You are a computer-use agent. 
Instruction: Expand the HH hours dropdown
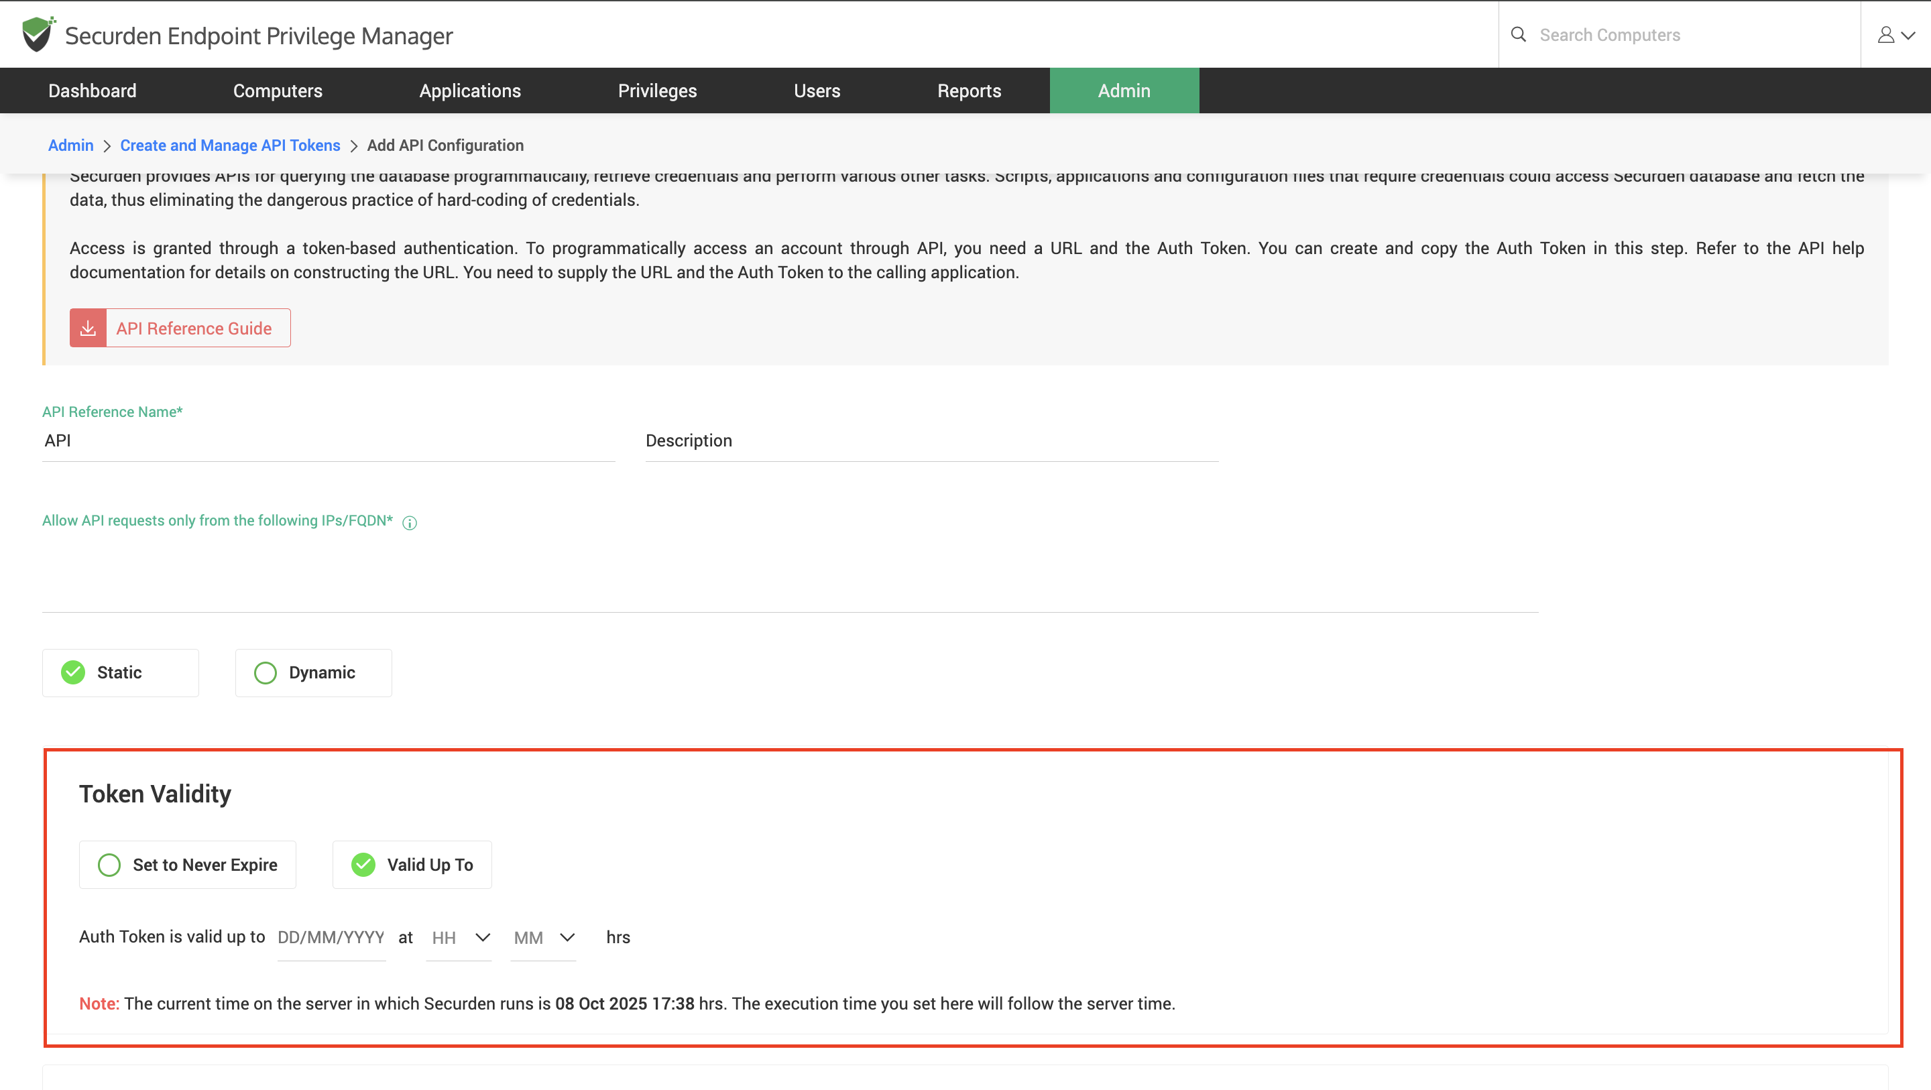[x=459, y=937]
